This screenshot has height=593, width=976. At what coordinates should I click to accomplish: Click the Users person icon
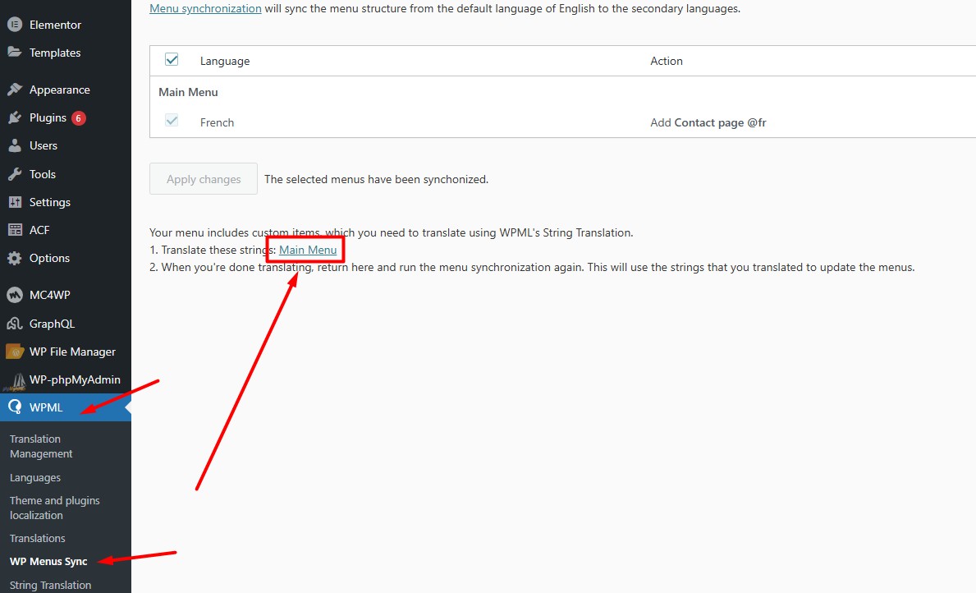(x=15, y=145)
